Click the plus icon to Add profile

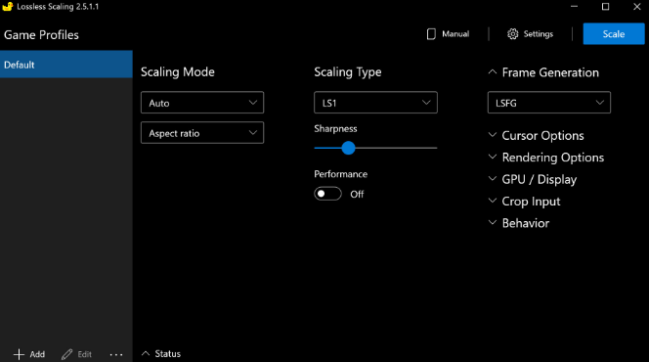(19, 354)
